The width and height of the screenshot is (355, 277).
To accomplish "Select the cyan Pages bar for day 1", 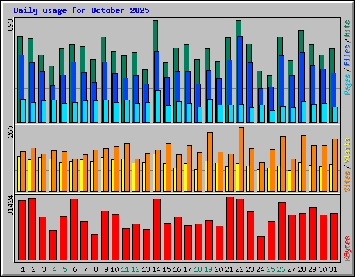I will (x=23, y=111).
